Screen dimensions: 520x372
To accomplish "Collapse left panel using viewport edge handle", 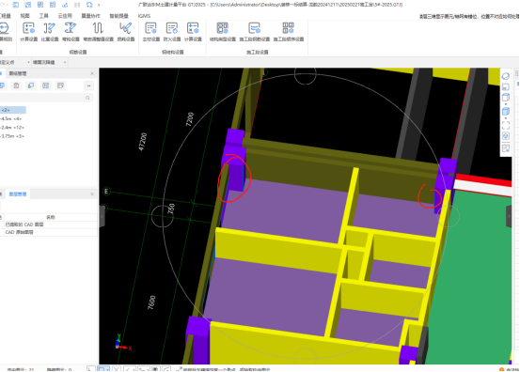I will point(102,216).
